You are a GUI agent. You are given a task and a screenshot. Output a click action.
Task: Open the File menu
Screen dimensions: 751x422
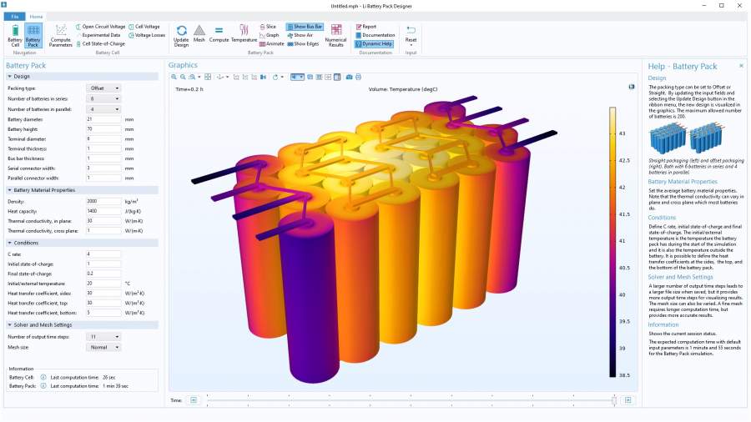tap(15, 16)
